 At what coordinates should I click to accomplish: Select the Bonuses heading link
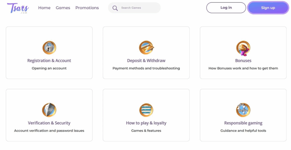point(243,61)
